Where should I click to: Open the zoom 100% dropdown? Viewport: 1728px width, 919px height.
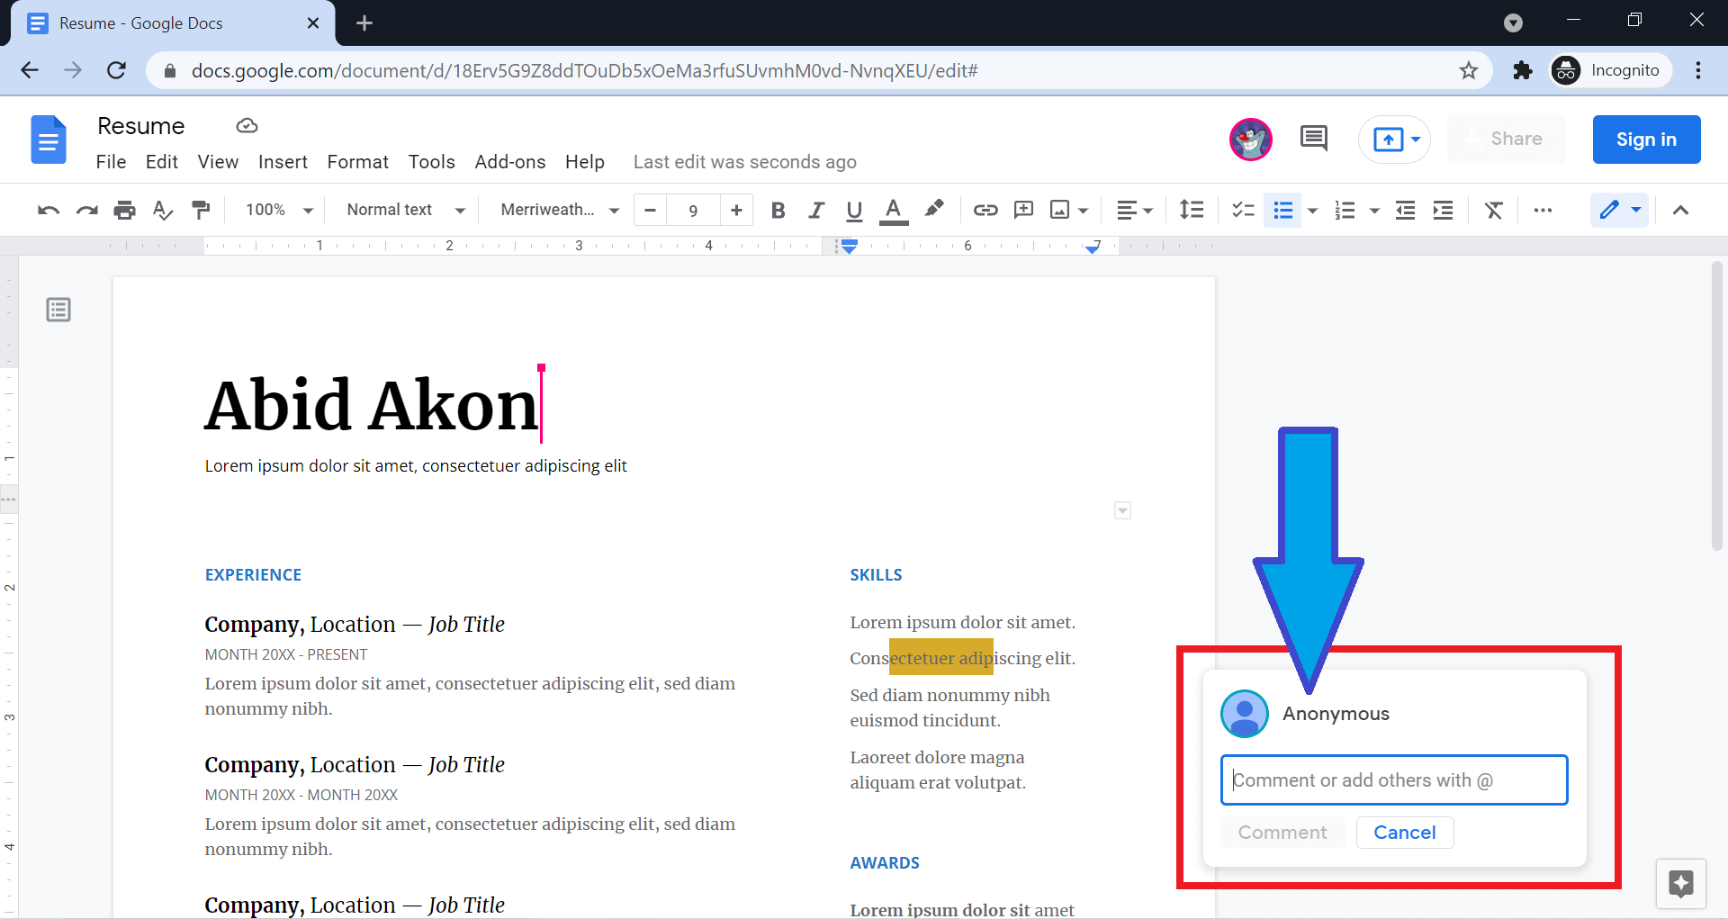tap(279, 210)
